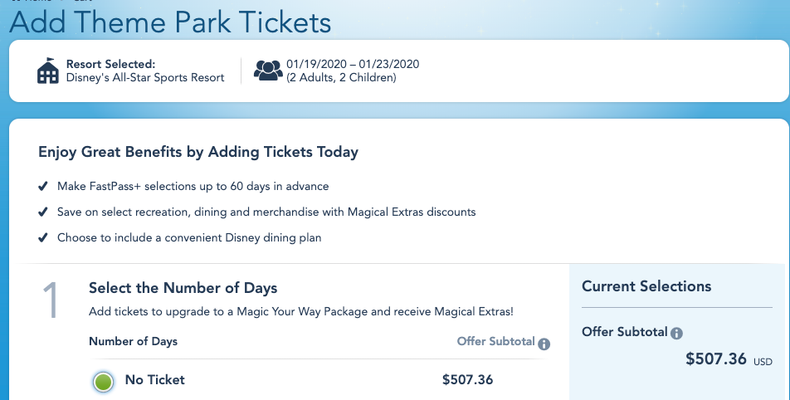Open info icon beside Offer Subtotal column header

click(x=544, y=344)
